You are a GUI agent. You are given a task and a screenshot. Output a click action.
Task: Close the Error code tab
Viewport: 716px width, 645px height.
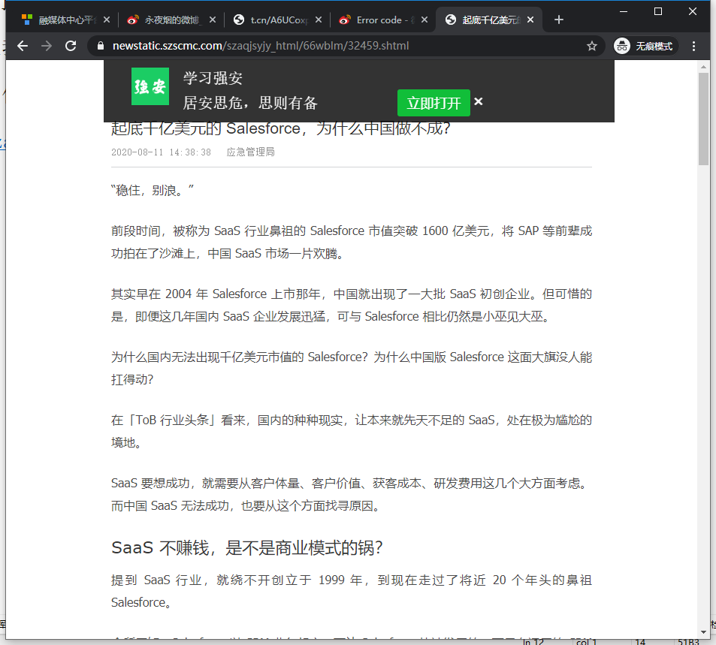pyautogui.click(x=424, y=20)
